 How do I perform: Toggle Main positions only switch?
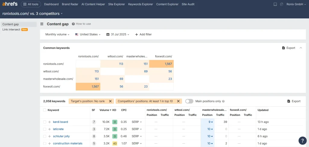(x=189, y=101)
